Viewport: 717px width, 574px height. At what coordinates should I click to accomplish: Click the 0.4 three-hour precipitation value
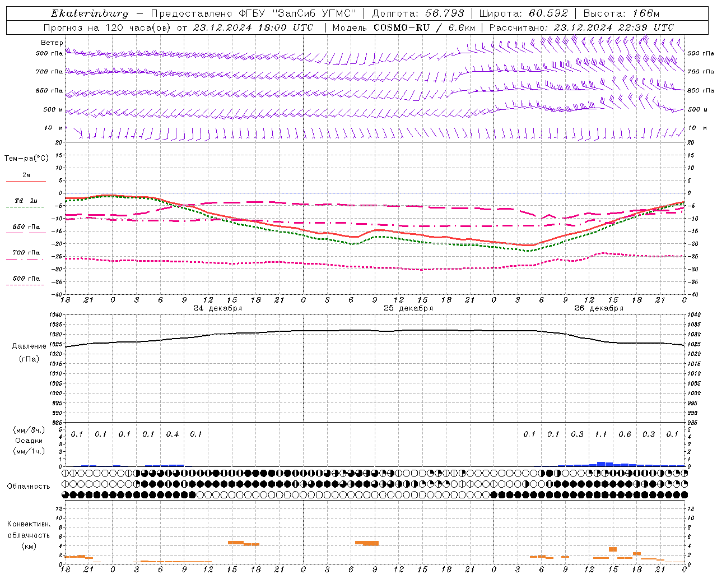[x=172, y=434]
